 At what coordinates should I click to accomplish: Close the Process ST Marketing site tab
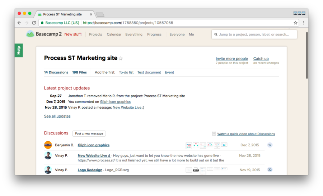pyautogui.click(x=91, y=14)
